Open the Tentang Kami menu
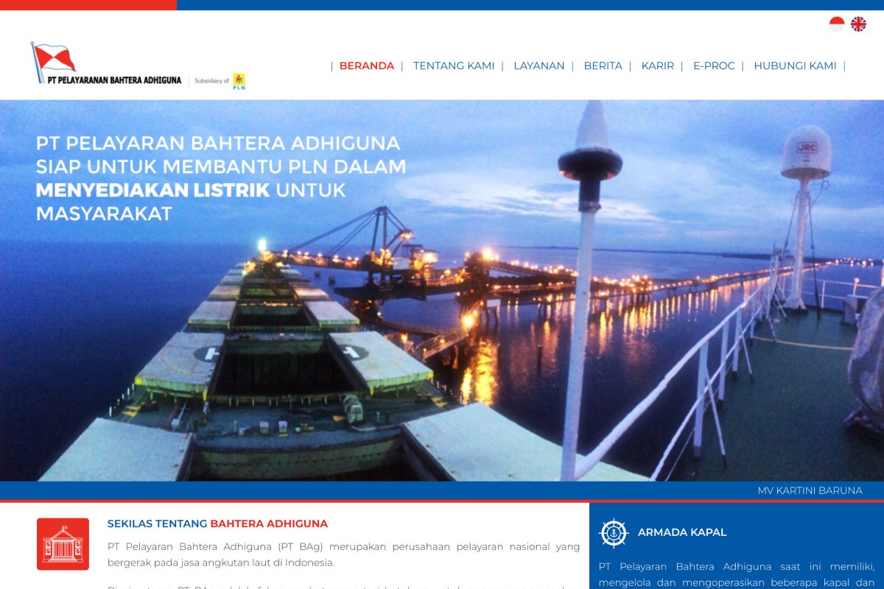 click(454, 66)
